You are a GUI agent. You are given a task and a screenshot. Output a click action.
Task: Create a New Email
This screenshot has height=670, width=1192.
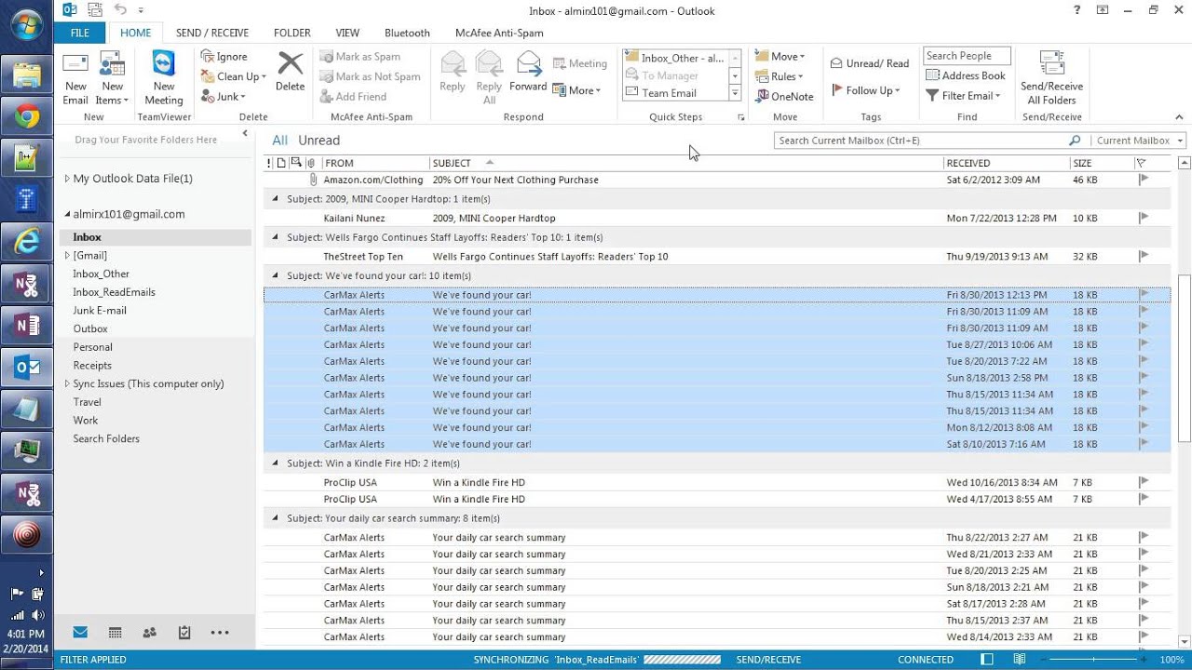click(x=75, y=79)
